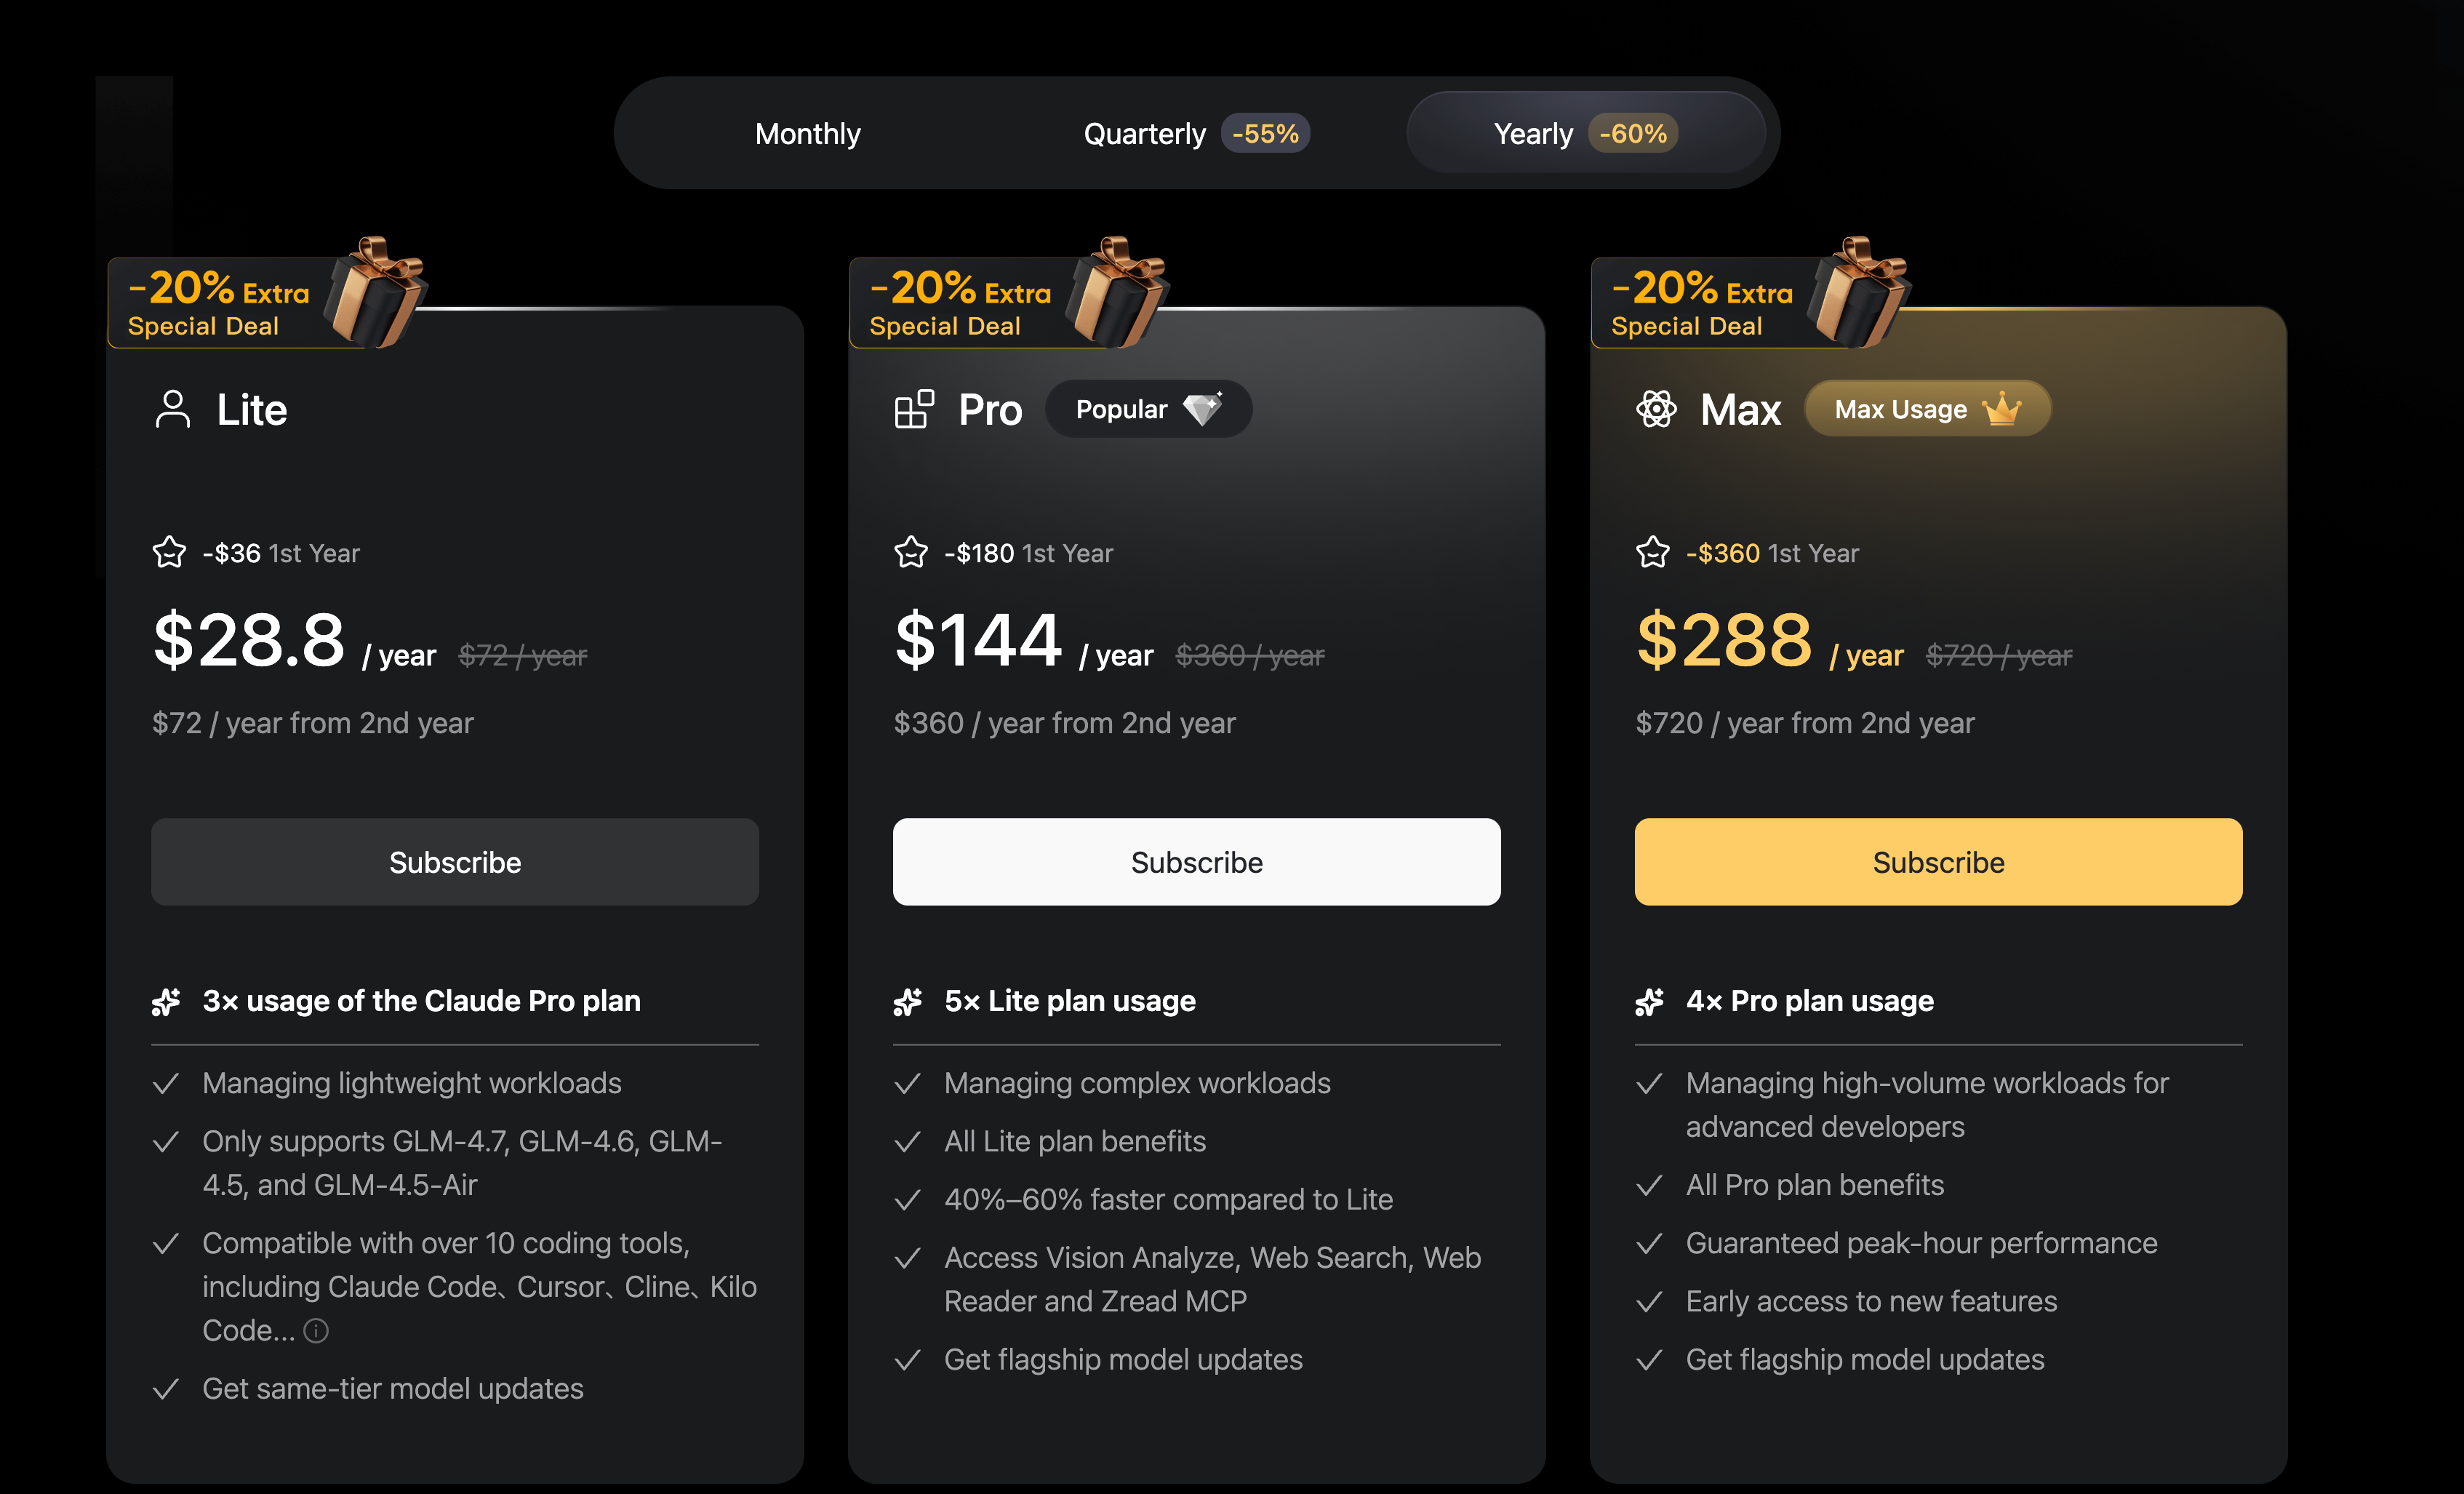
Task: Select the Quarterly billing option
Action: tap(1145, 134)
